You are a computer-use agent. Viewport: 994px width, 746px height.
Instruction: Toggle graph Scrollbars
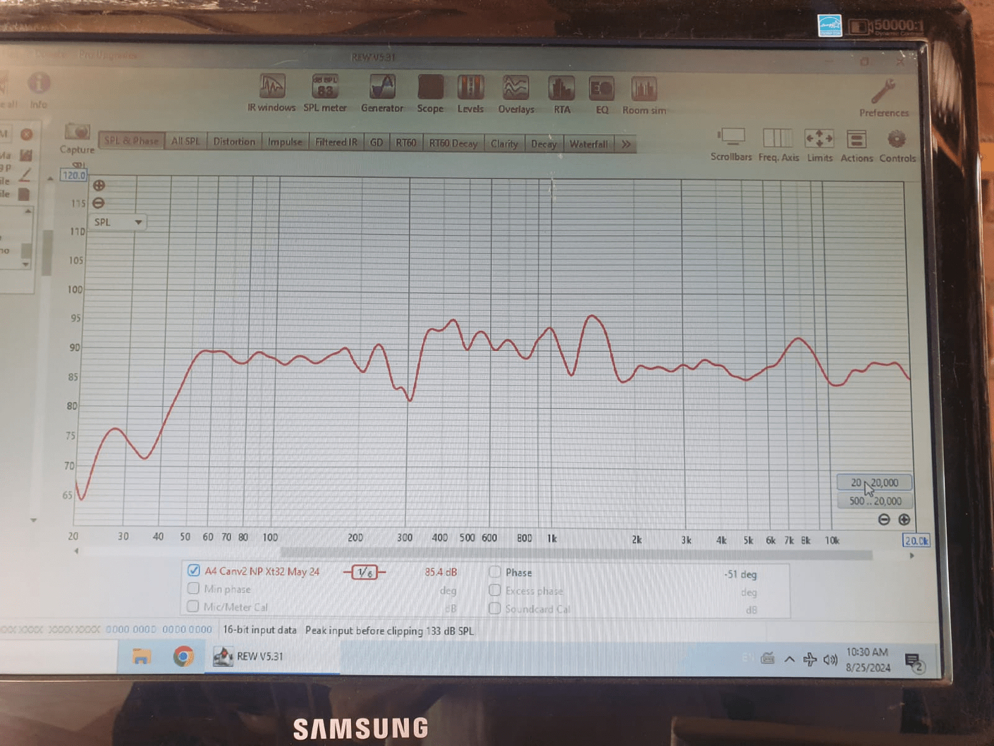click(x=731, y=144)
